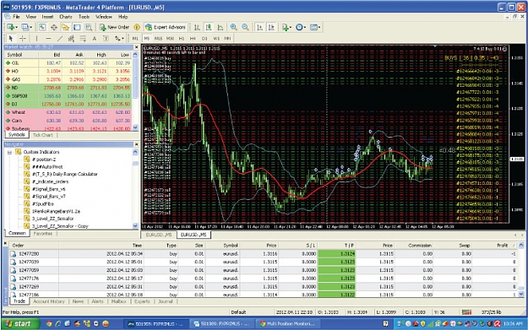Switch timeframe to M15
The height and width of the screenshot is (330, 528).
click(x=158, y=39)
